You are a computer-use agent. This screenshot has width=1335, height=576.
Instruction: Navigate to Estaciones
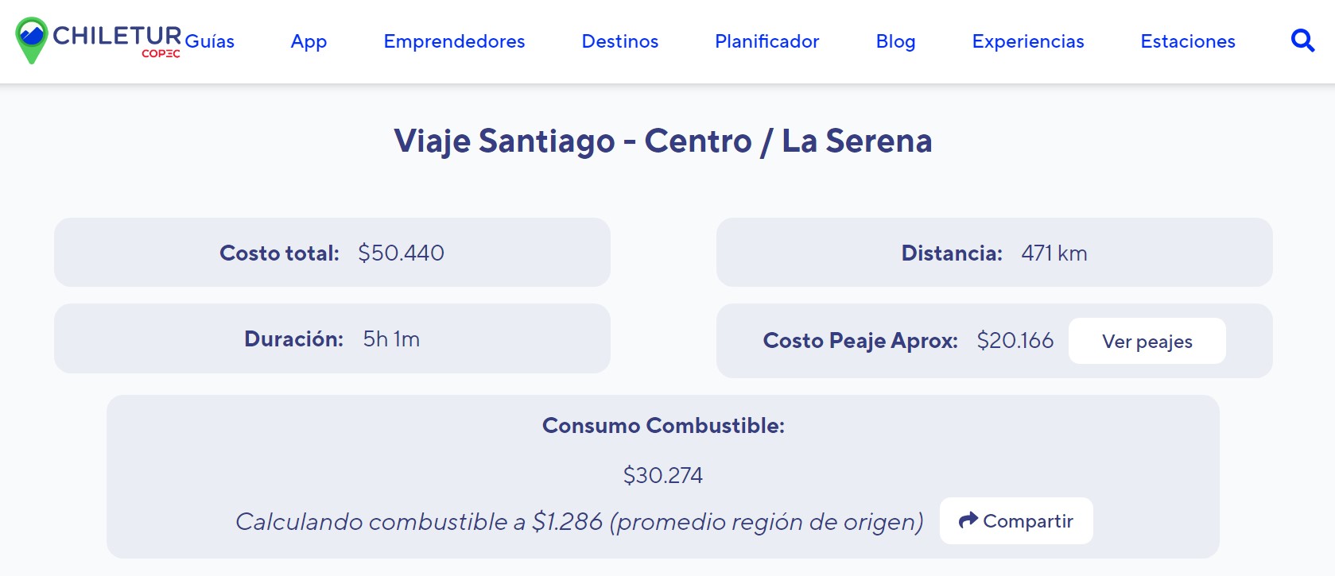coord(1187,41)
